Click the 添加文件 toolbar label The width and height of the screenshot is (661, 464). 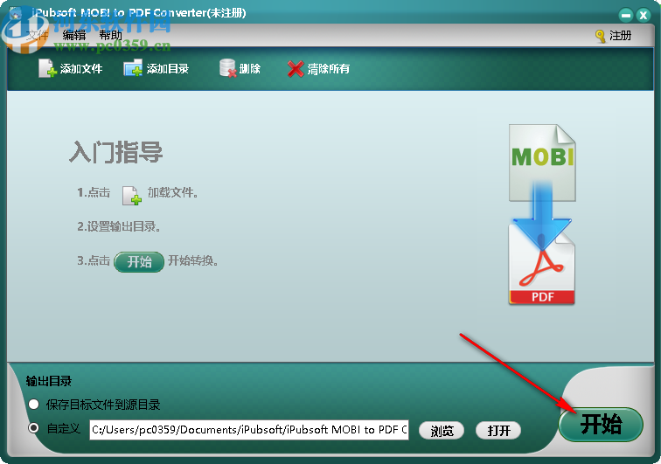point(81,69)
